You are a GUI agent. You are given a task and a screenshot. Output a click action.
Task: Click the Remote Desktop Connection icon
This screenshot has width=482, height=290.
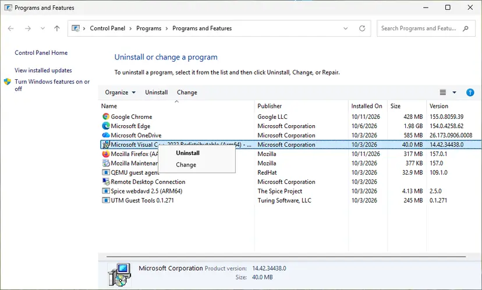(x=106, y=182)
